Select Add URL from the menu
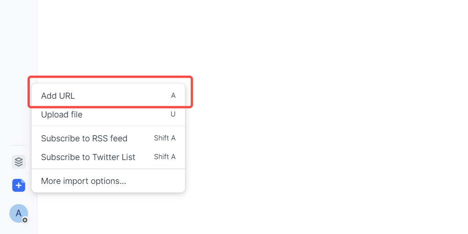 click(58, 96)
